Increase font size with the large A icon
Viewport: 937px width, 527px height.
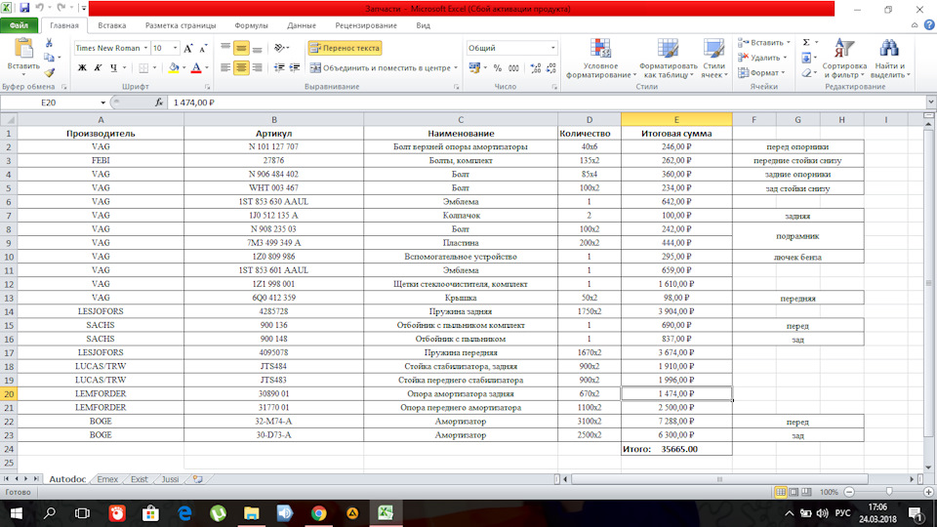(188, 49)
